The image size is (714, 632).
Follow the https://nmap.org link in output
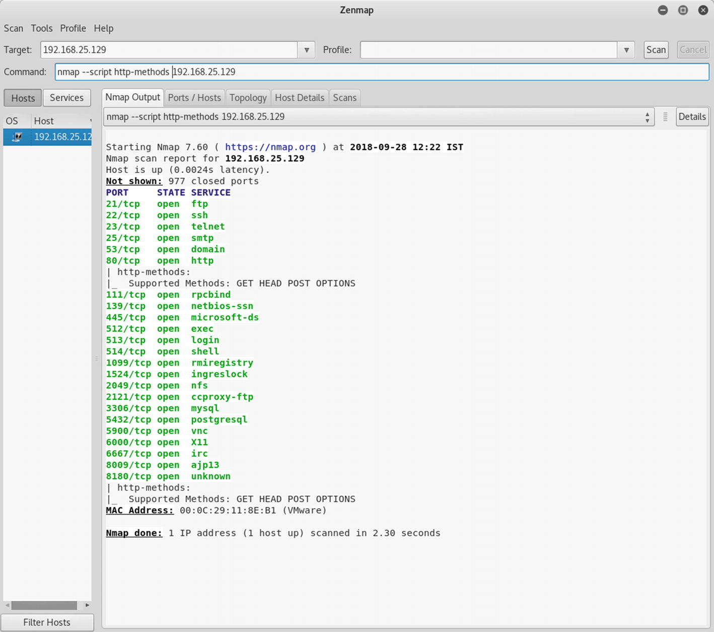point(270,147)
